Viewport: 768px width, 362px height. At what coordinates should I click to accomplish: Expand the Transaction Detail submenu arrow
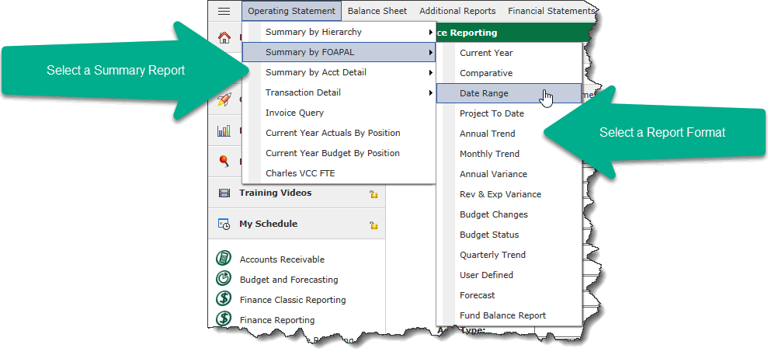430,93
